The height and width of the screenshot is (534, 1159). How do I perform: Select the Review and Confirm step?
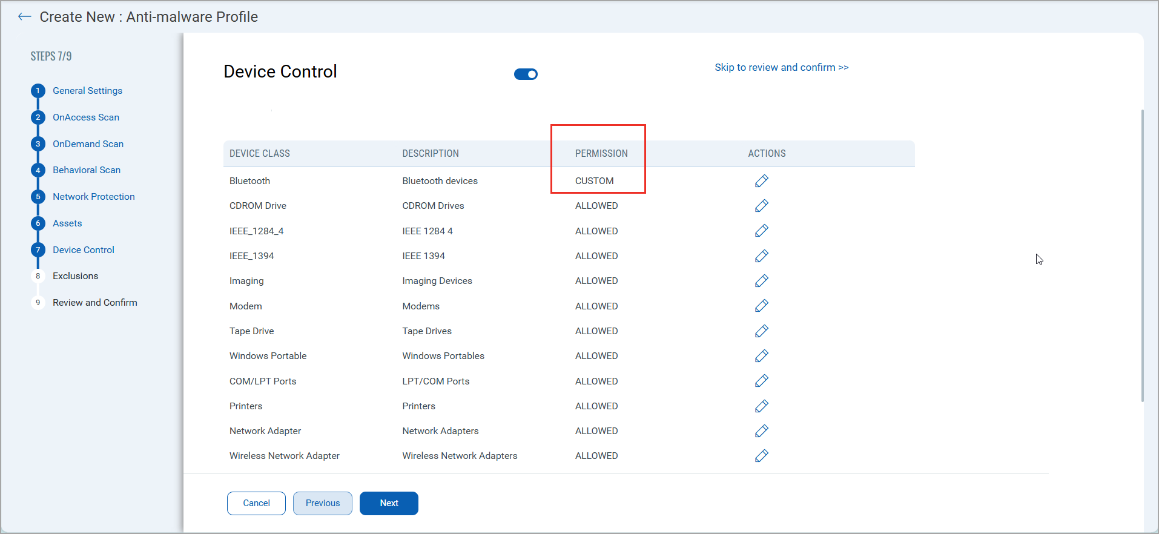pyautogui.click(x=94, y=303)
